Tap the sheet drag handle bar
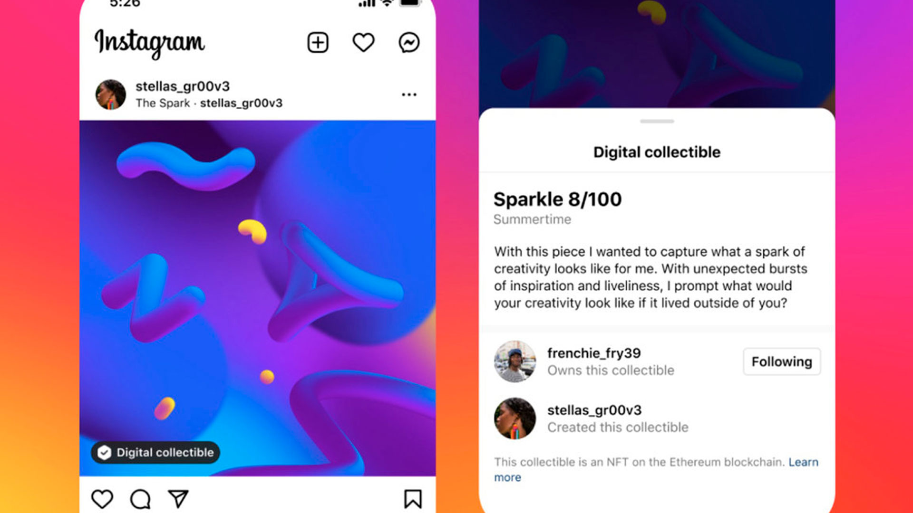Screen dimensions: 913x513 click(x=657, y=122)
